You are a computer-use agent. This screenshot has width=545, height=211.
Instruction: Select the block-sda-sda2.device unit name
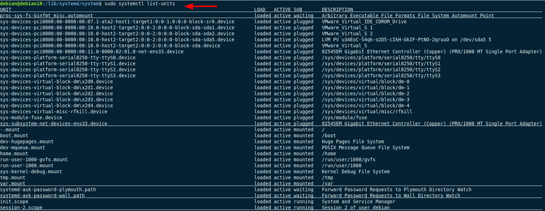pyautogui.click(x=117, y=34)
